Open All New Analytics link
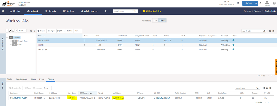This screenshot has width=277, height=106. (152, 11)
